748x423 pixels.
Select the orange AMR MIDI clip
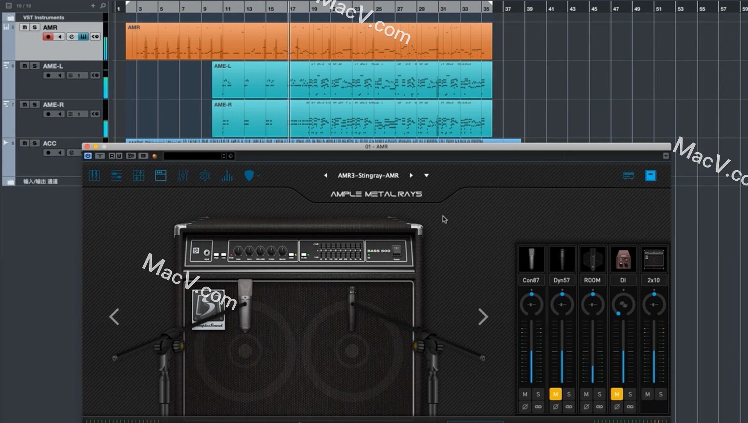309,41
